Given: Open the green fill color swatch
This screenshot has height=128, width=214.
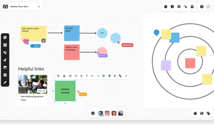Looking at the screenshot, I should (103, 76).
